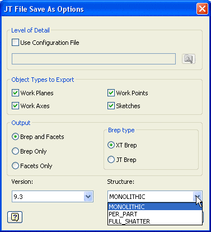Toggle the Work Points checkbox
Image resolution: width=211 pixels, height=232 pixels.
pyautogui.click(x=111, y=93)
